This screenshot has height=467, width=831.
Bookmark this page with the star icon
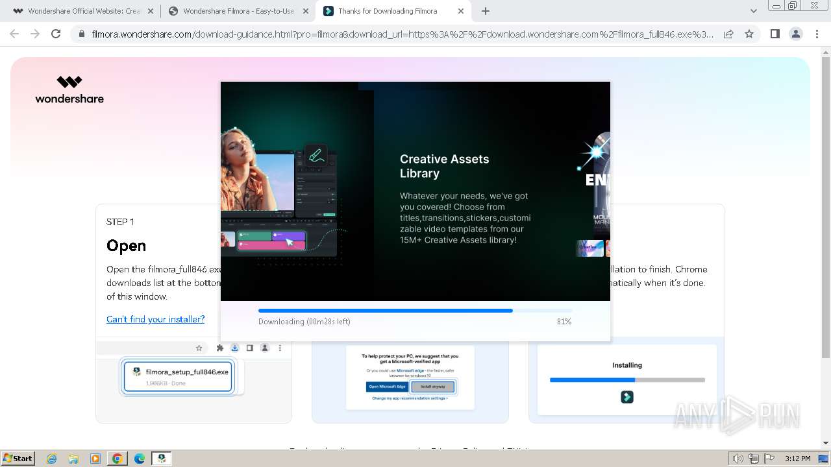coord(749,34)
